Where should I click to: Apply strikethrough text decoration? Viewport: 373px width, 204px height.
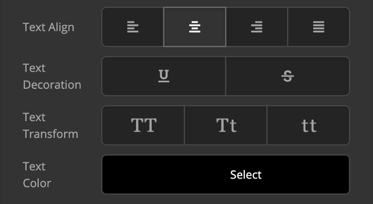(x=288, y=76)
